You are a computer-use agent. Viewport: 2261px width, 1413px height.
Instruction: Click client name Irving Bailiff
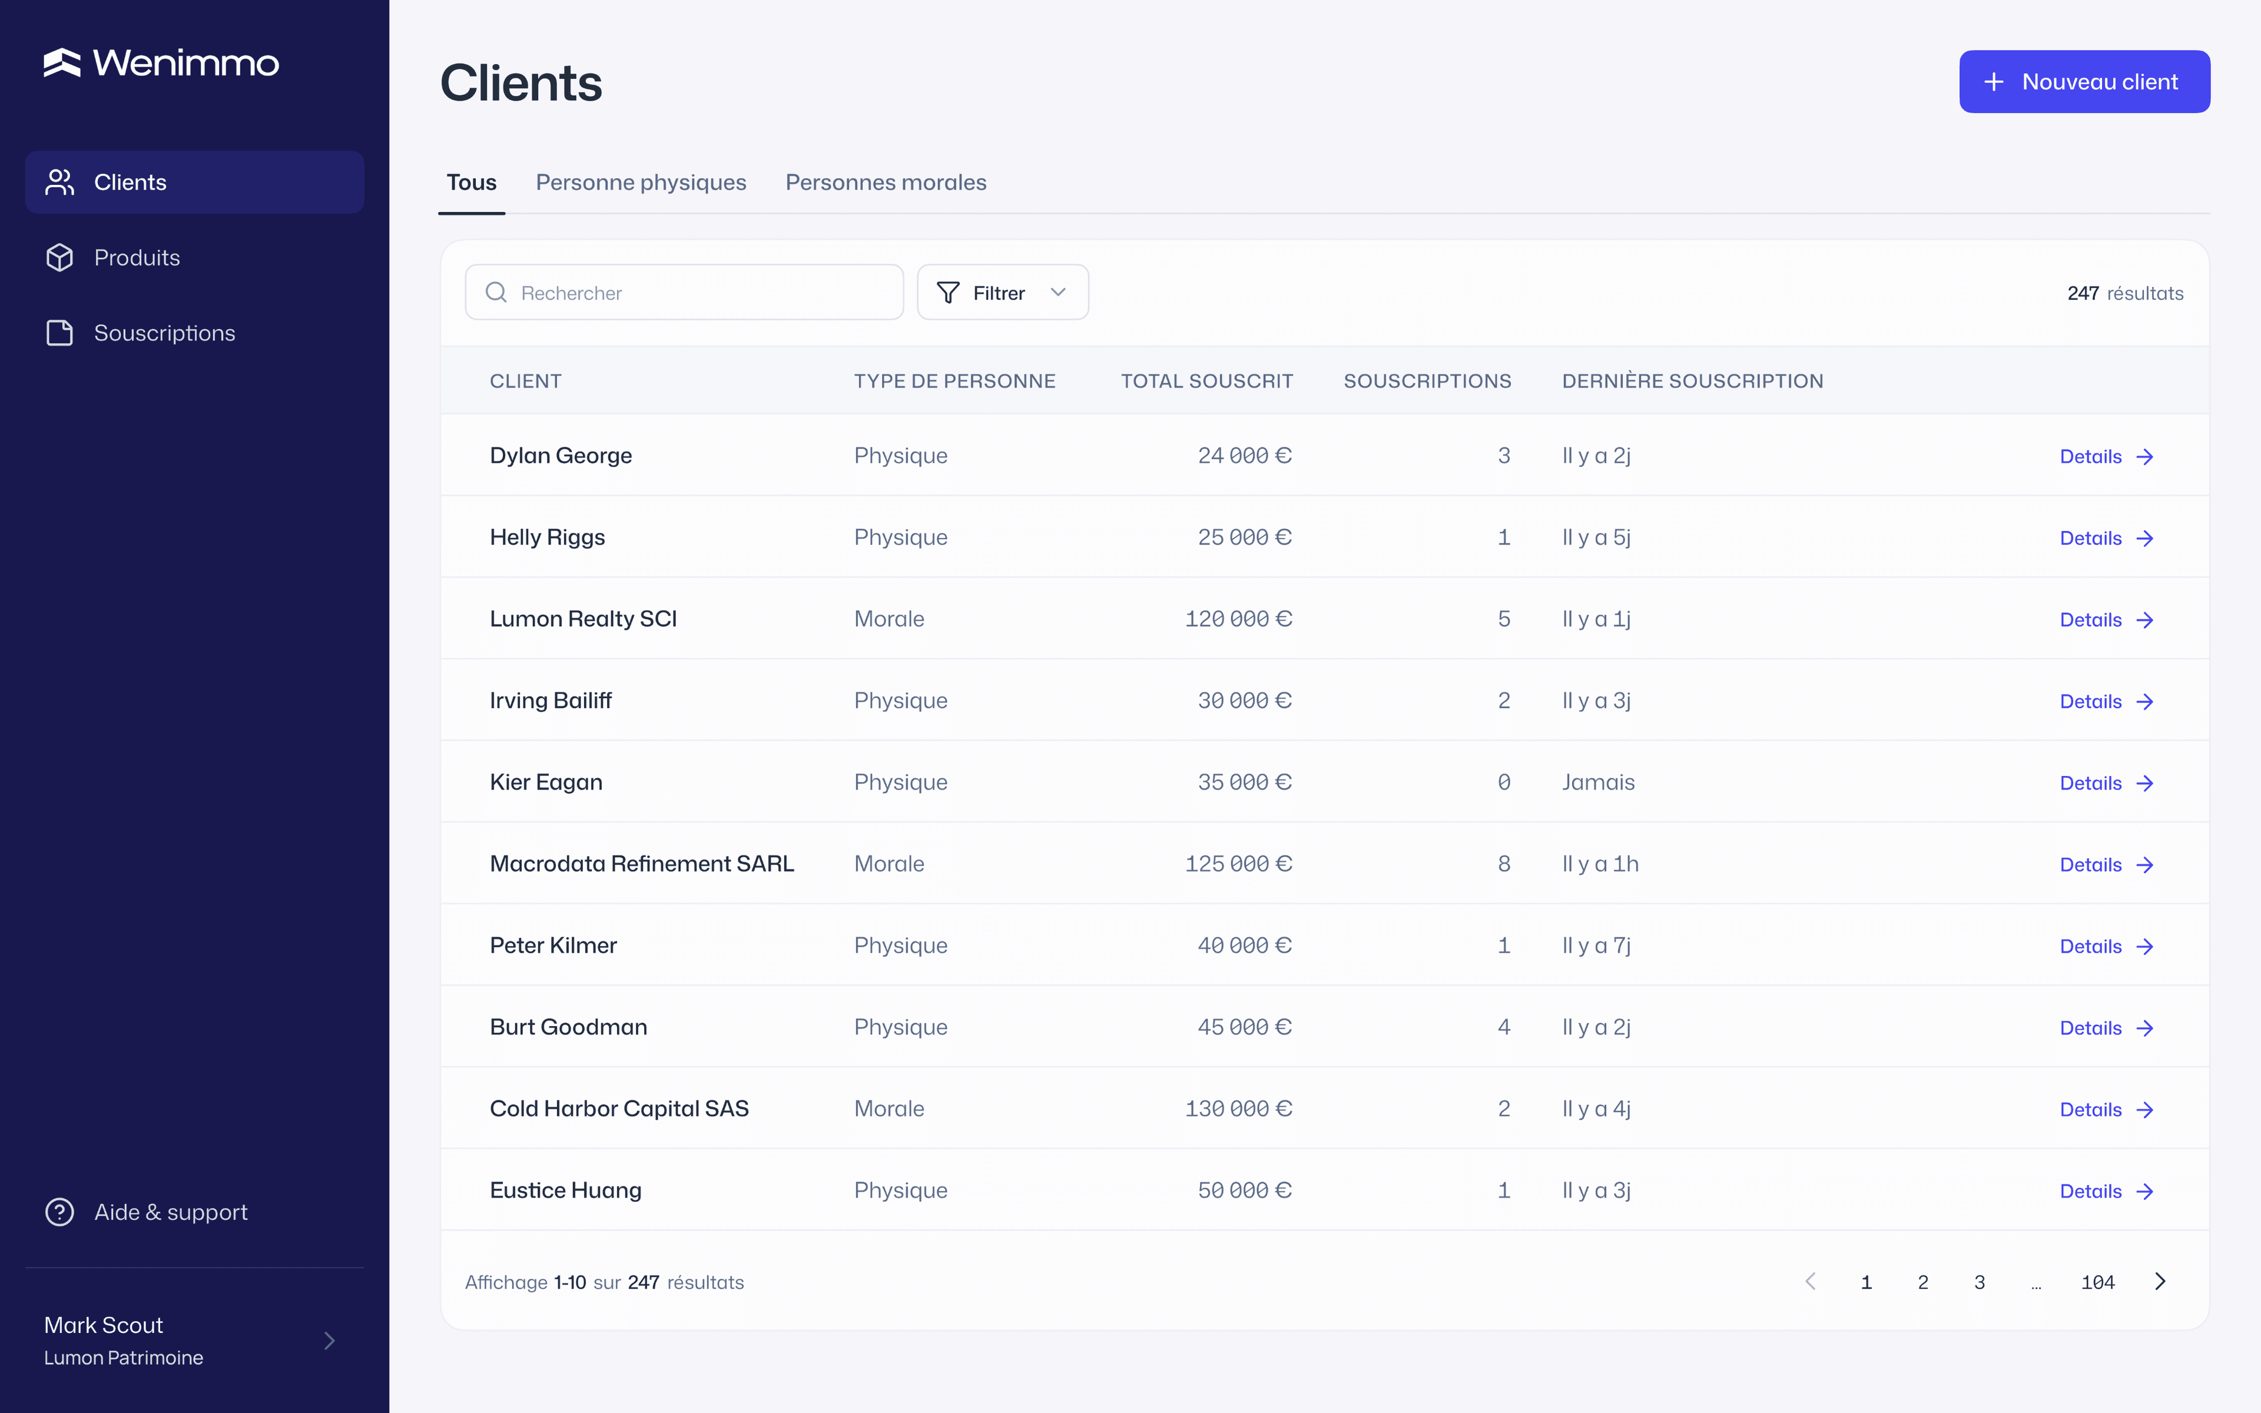pos(551,700)
